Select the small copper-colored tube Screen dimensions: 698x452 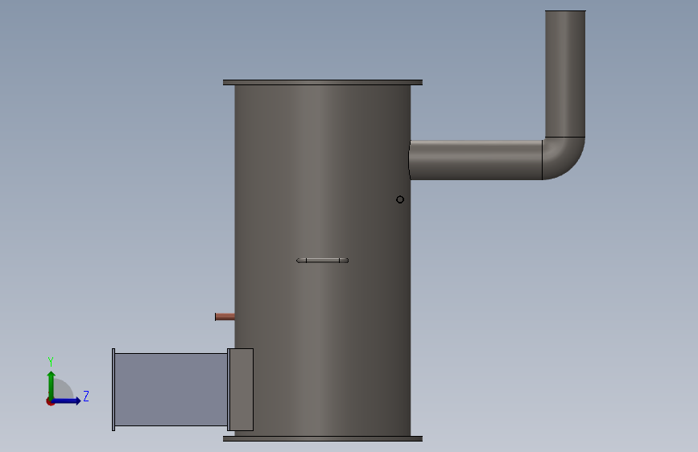point(225,317)
